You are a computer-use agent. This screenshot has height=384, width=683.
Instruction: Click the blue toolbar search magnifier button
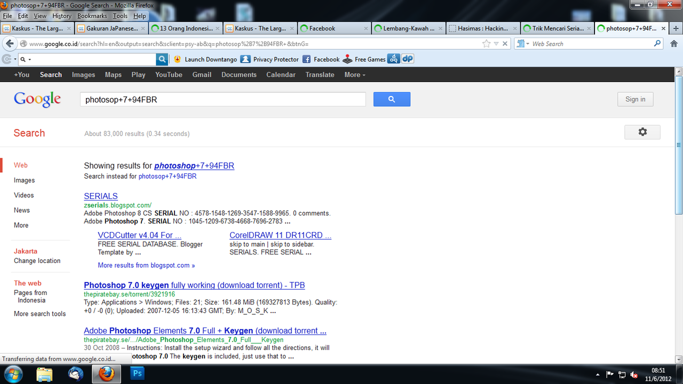click(162, 59)
